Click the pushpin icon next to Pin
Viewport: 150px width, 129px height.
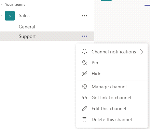[84, 63]
